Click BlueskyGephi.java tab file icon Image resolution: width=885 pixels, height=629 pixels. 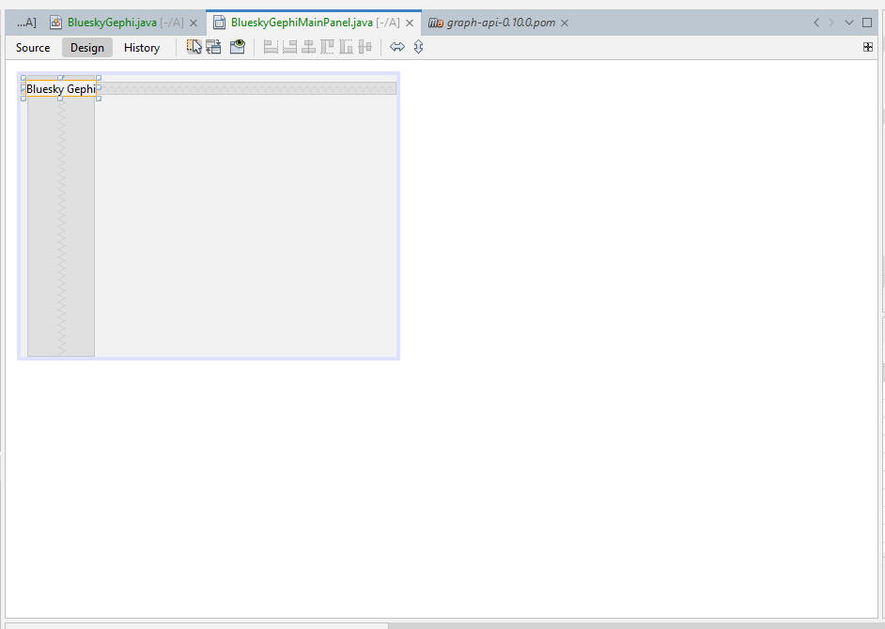tap(55, 23)
